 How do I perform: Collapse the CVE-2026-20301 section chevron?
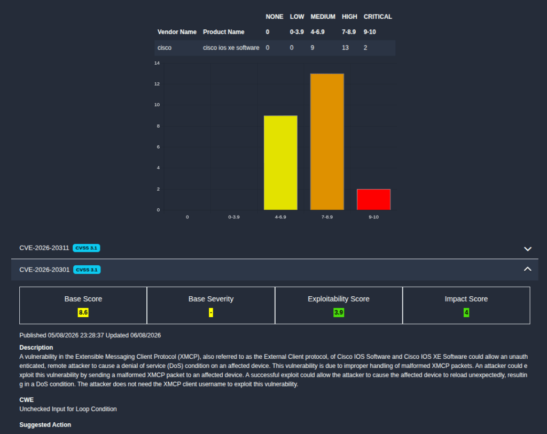point(527,269)
